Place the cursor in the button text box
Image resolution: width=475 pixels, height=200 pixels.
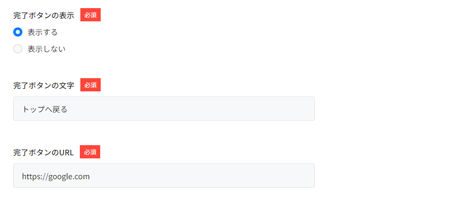(164, 109)
